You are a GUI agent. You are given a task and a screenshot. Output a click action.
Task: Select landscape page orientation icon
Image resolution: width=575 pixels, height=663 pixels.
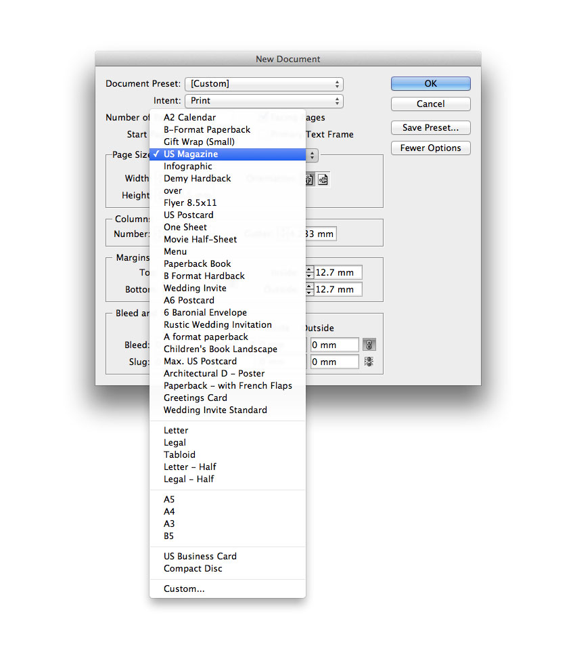click(x=323, y=179)
